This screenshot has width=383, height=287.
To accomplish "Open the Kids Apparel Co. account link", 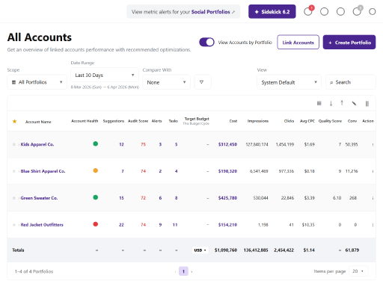I will click(x=37, y=144).
